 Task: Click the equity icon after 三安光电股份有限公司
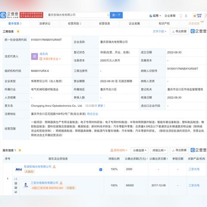(x=61, y=183)
